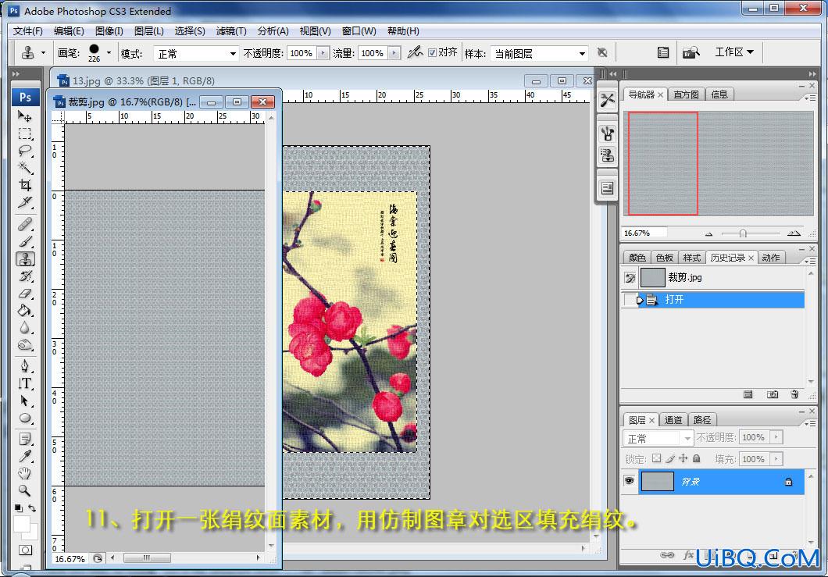Screen dimensions: 828x577
Task: Zoom out button in Navigator
Action: [x=708, y=233]
